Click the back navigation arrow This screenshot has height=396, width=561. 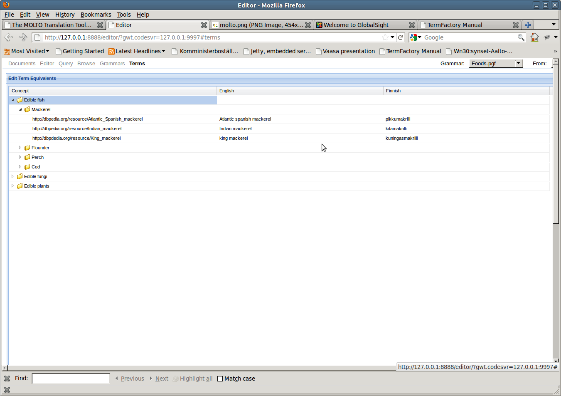click(x=9, y=37)
